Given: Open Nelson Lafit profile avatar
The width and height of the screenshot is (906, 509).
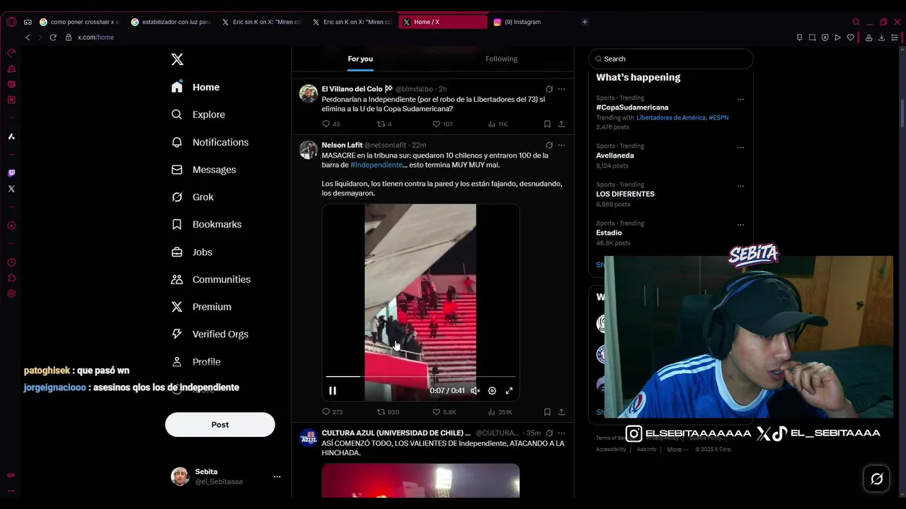Looking at the screenshot, I should [x=309, y=150].
